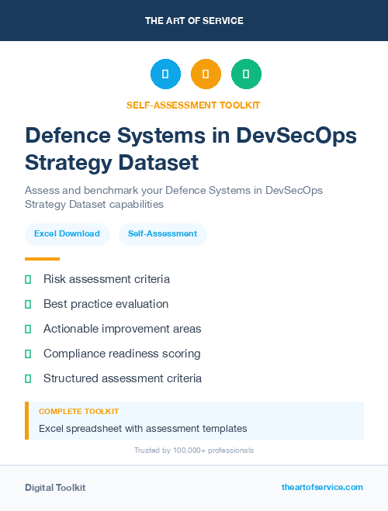Click the Excel Download pill button
The image size is (388, 511).
[68, 234]
